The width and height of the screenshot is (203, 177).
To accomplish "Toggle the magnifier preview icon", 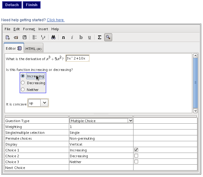I will pyautogui.click(x=108, y=37).
